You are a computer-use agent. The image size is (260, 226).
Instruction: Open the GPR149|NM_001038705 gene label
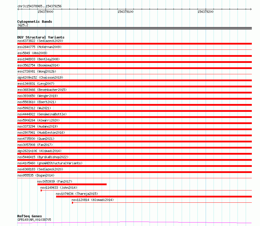coord(34,220)
